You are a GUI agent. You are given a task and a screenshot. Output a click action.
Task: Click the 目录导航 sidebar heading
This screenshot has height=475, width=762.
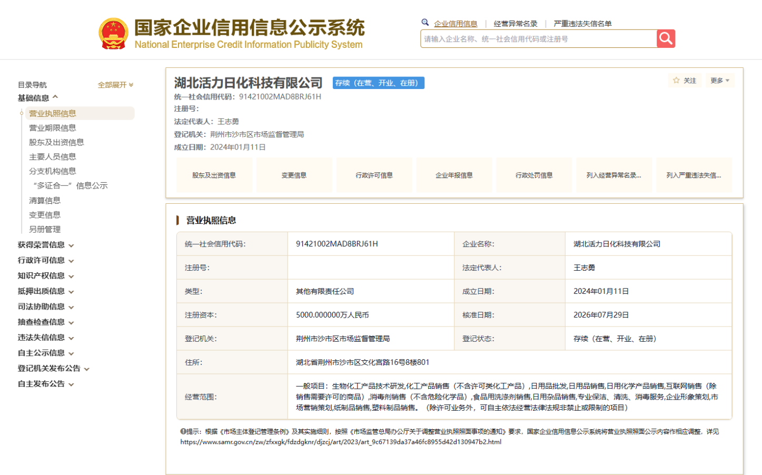tap(32, 85)
